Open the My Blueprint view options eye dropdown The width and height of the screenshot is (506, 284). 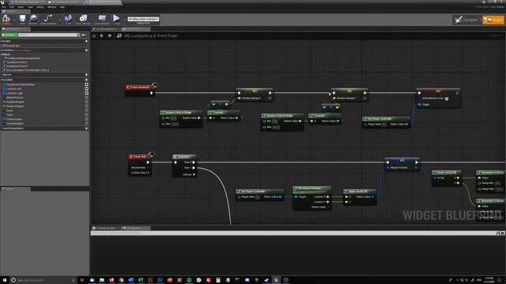click(84, 35)
